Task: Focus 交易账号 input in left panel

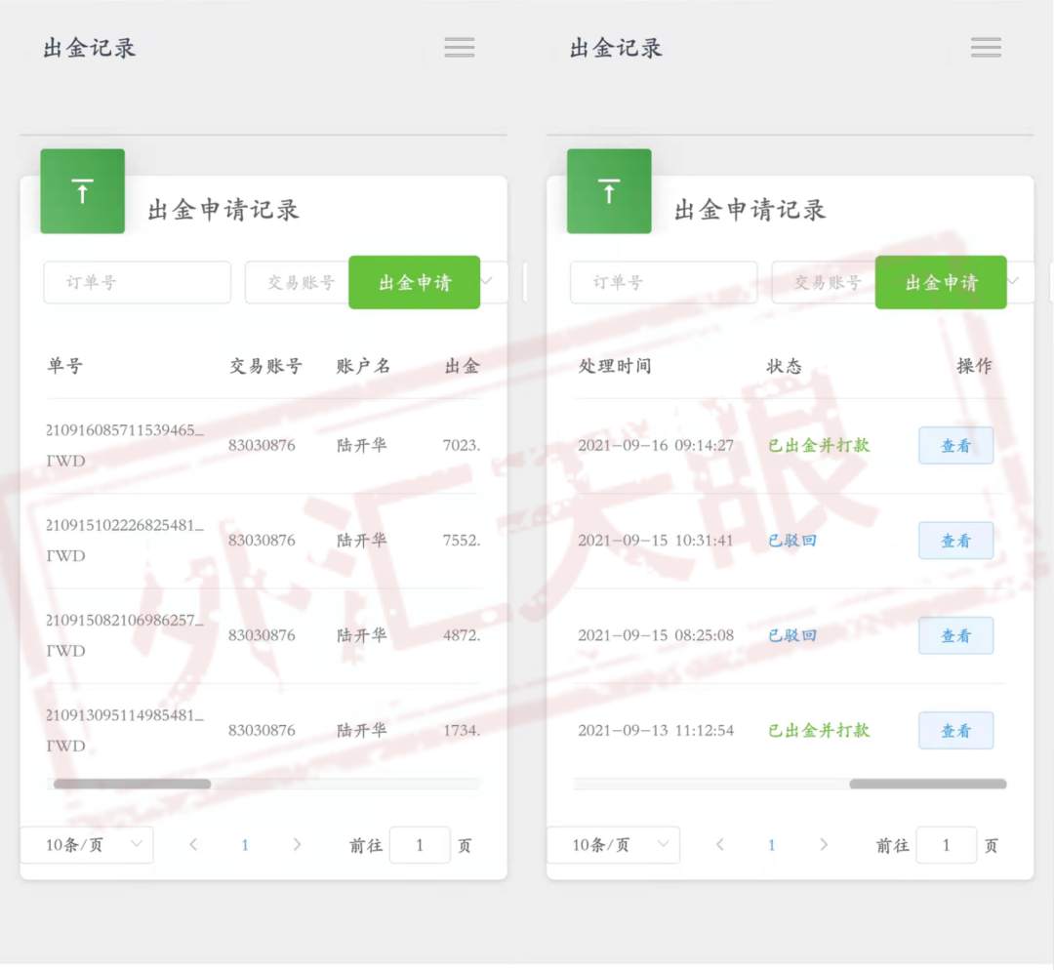Action: 298,282
